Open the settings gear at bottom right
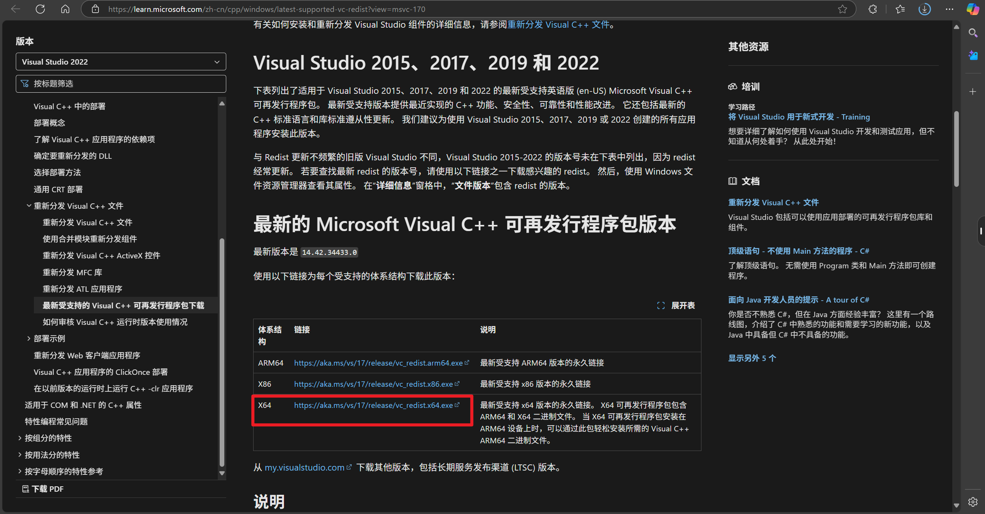The width and height of the screenshot is (985, 514). click(x=973, y=501)
